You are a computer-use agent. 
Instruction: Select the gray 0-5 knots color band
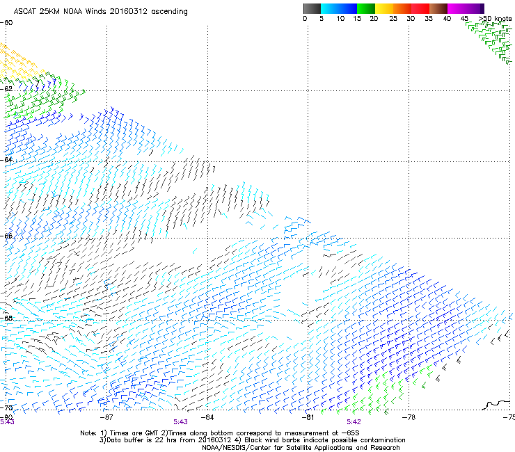pos(312,8)
